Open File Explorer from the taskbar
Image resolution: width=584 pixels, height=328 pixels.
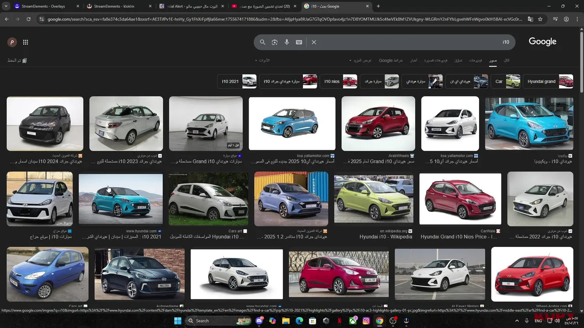[x=286, y=321]
